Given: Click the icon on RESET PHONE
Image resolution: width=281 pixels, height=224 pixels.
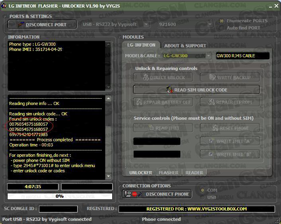Looking at the screenshot, I should [x=215, y=128].
